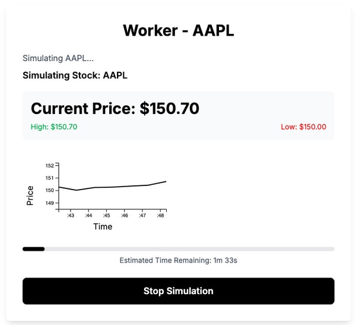Click the Time x-axis label
This screenshot has height=325, width=356.
tap(103, 226)
